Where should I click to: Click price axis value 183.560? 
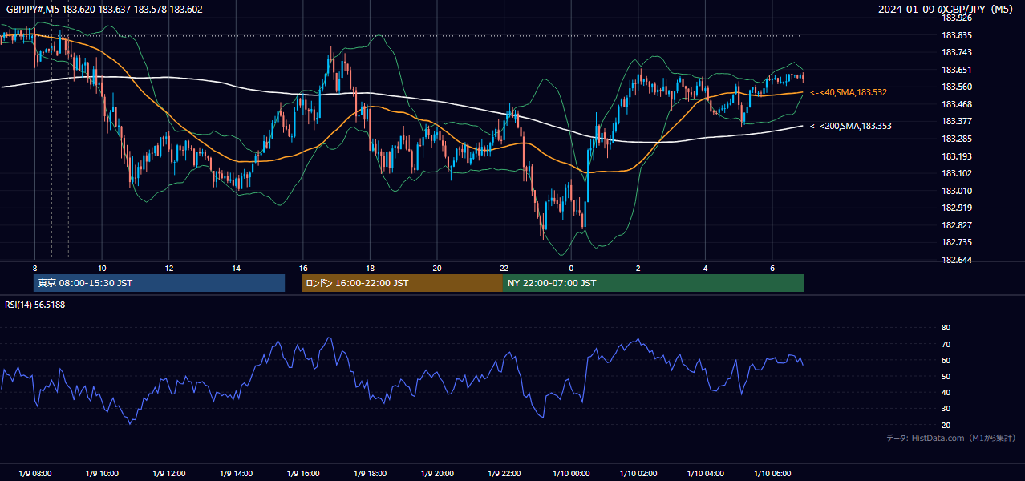pyautogui.click(x=956, y=87)
